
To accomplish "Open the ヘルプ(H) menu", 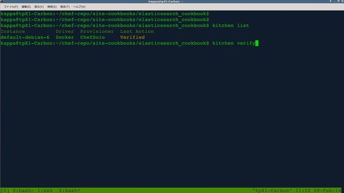I will [79, 7].
